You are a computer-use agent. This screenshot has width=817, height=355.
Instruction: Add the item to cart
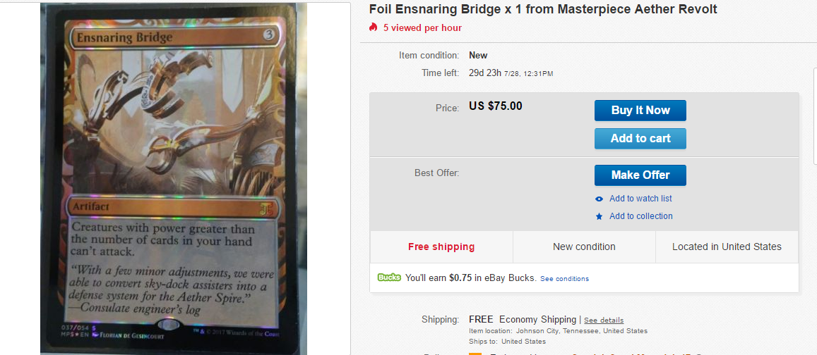640,139
